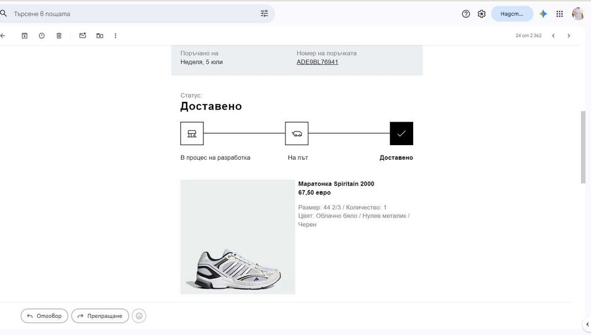
Task: Go back to inbox arrow
Action: (x=3, y=36)
